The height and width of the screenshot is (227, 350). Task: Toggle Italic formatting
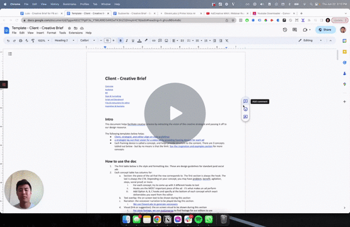click(x=127, y=40)
